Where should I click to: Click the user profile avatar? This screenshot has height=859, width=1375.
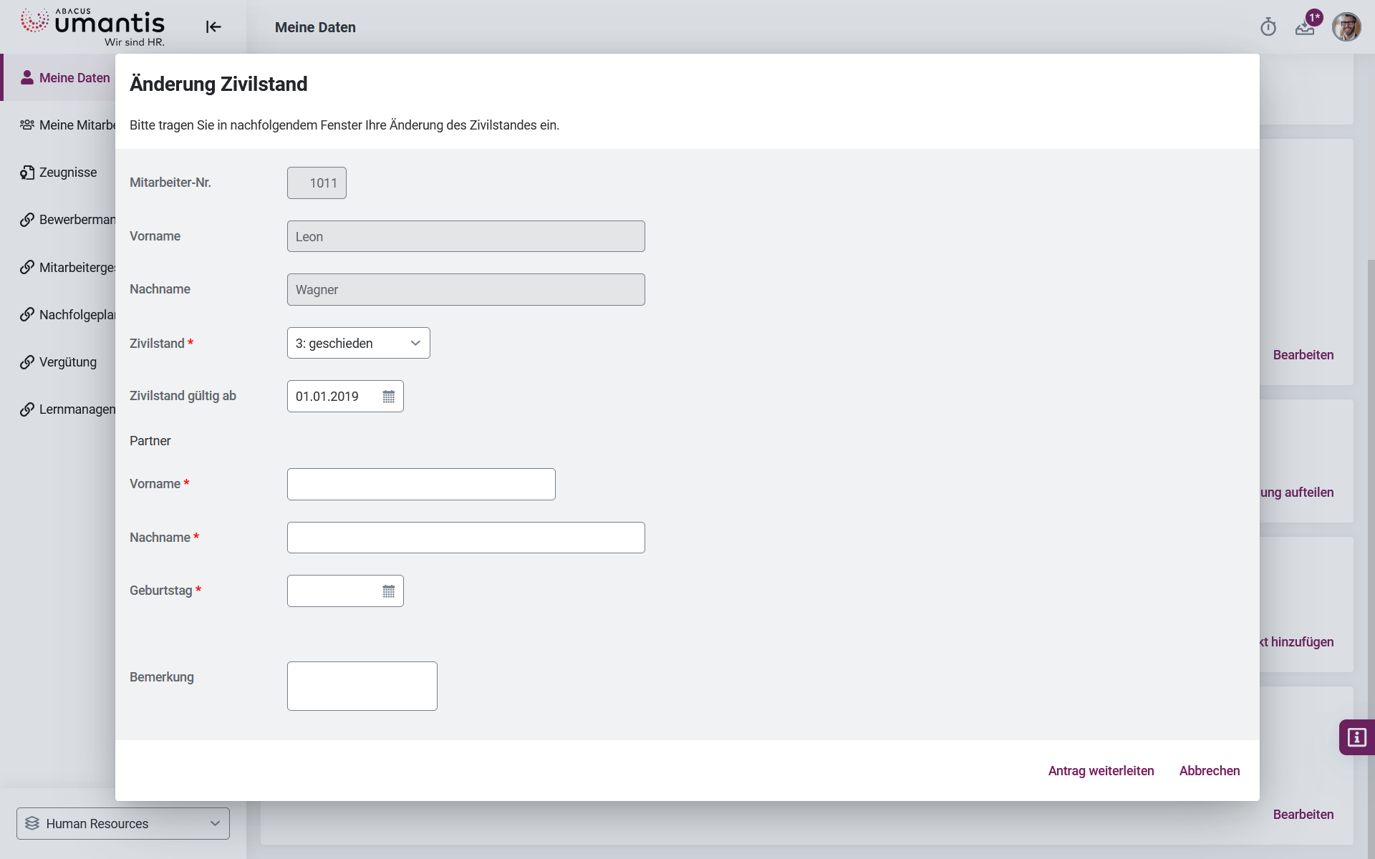tap(1346, 27)
